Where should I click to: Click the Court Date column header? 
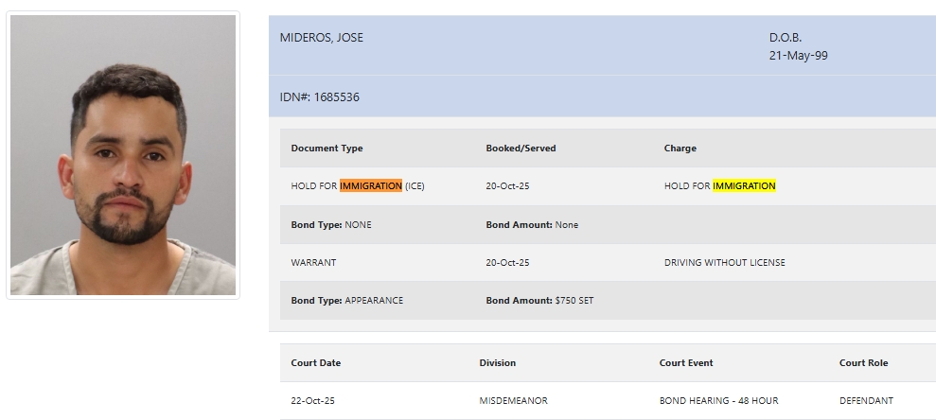coord(315,363)
